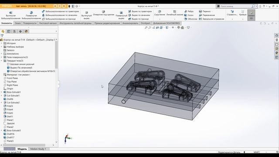Image resolution: width=279 pixels, height=157 pixels.
Task: Choose Бобышка/основание на границе
Action: (59, 19)
